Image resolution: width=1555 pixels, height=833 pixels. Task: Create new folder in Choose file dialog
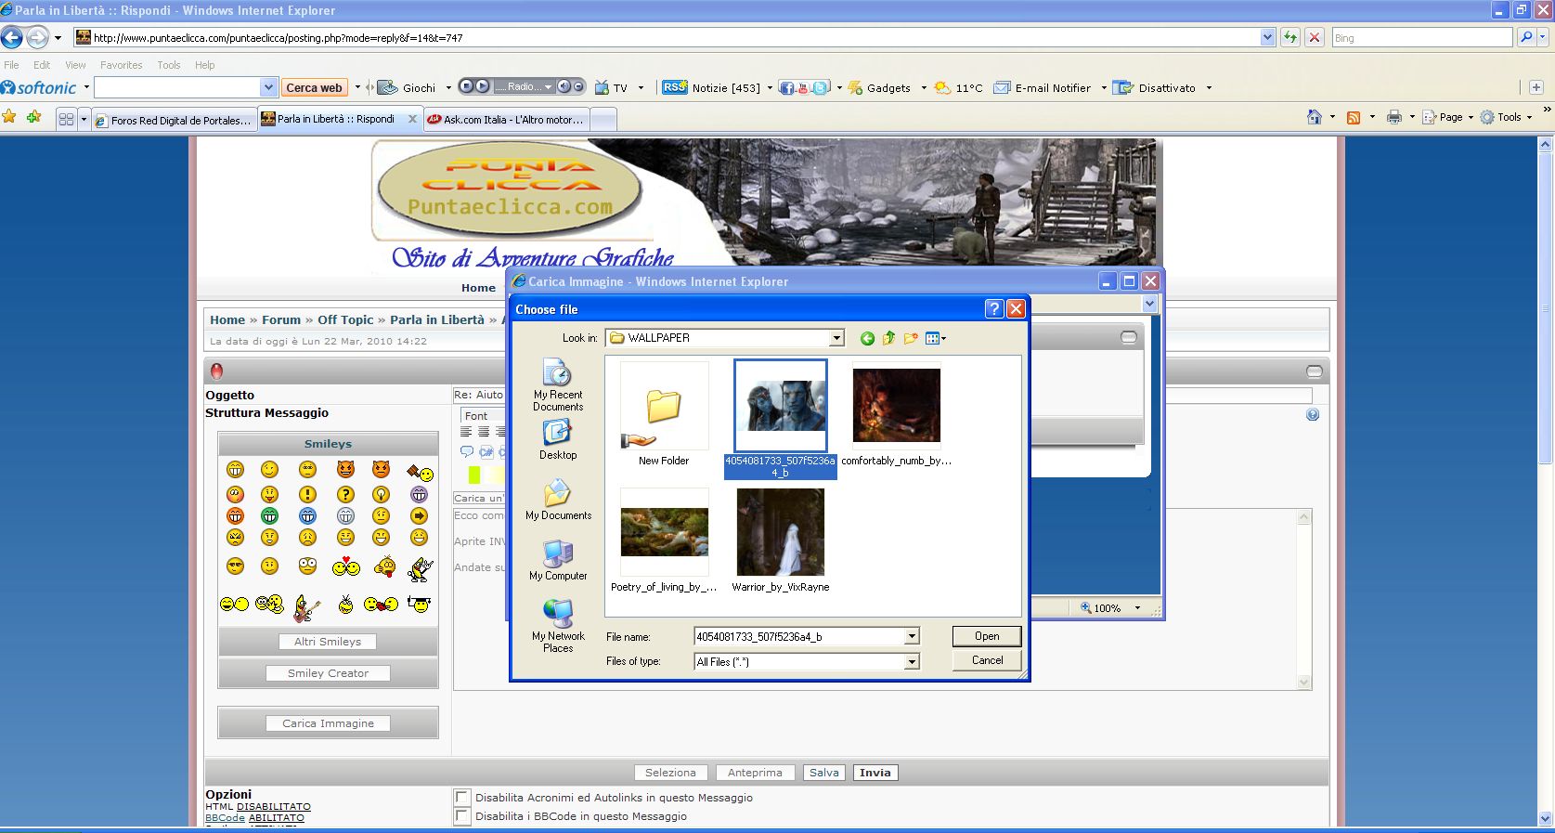point(911,338)
